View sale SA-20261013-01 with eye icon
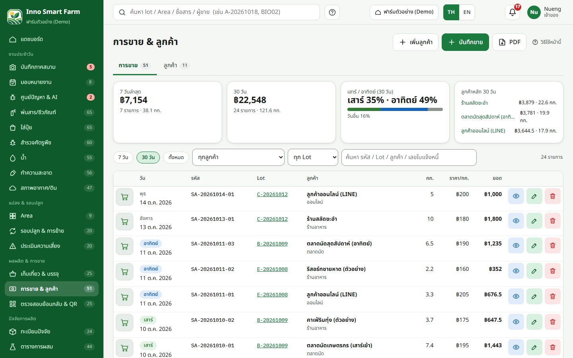The width and height of the screenshot is (573, 358). [516, 221]
